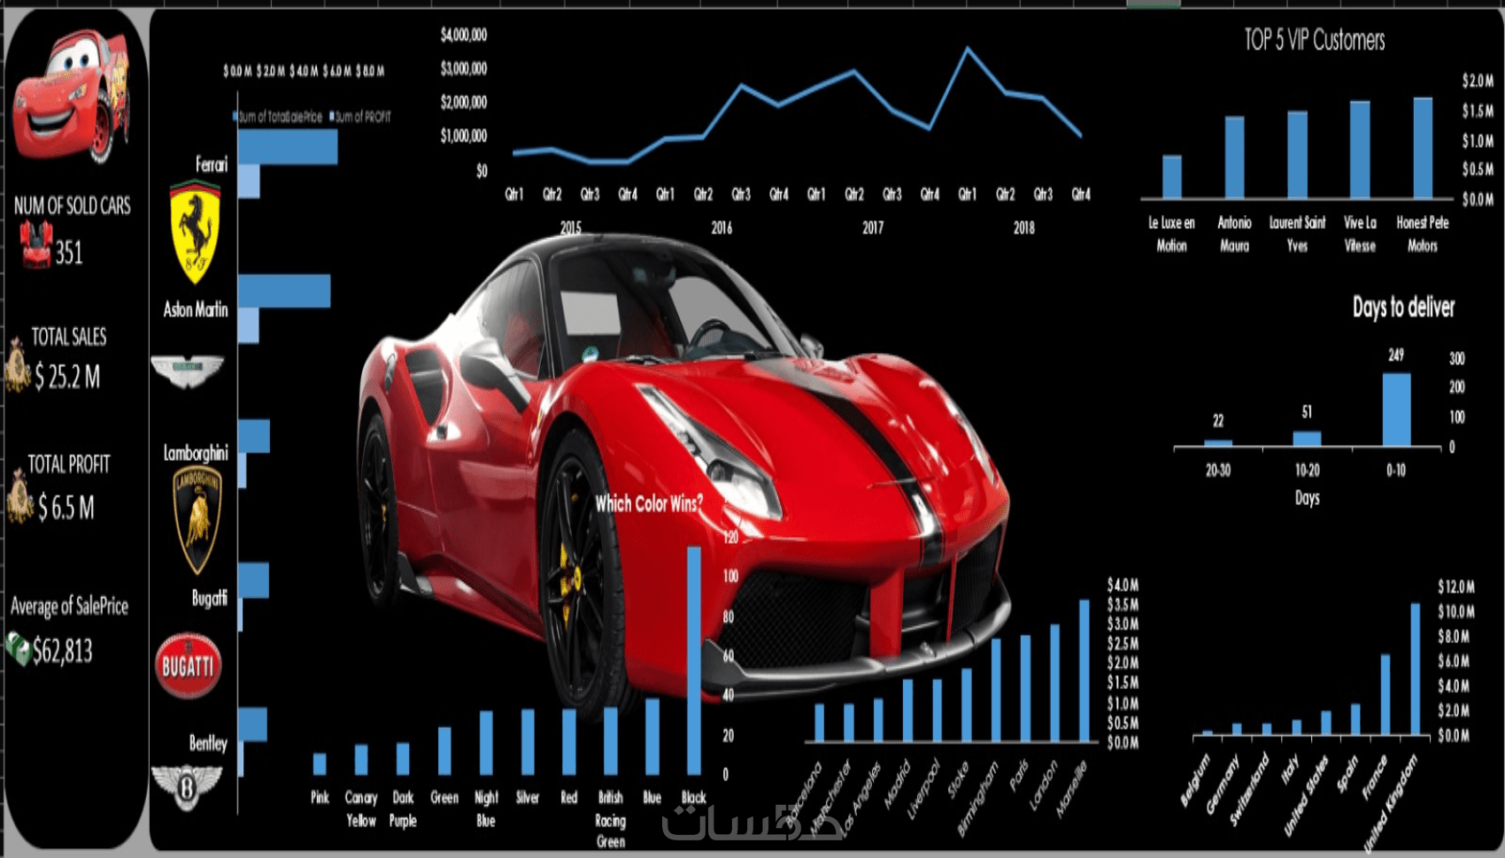Click the "2018" year label on the line chart
Image resolution: width=1505 pixels, height=858 pixels.
pos(1024,228)
